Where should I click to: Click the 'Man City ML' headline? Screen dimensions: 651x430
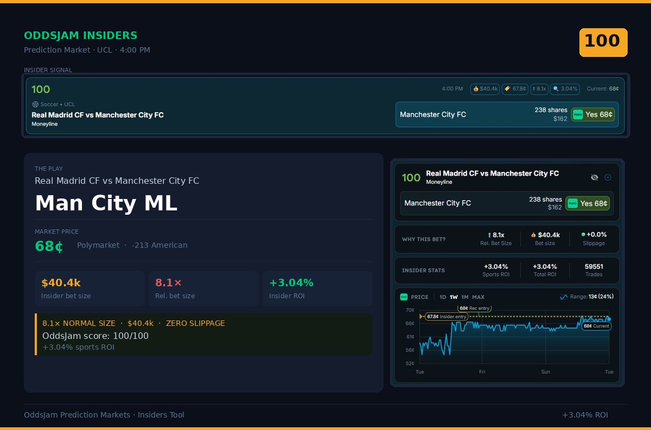click(x=106, y=203)
